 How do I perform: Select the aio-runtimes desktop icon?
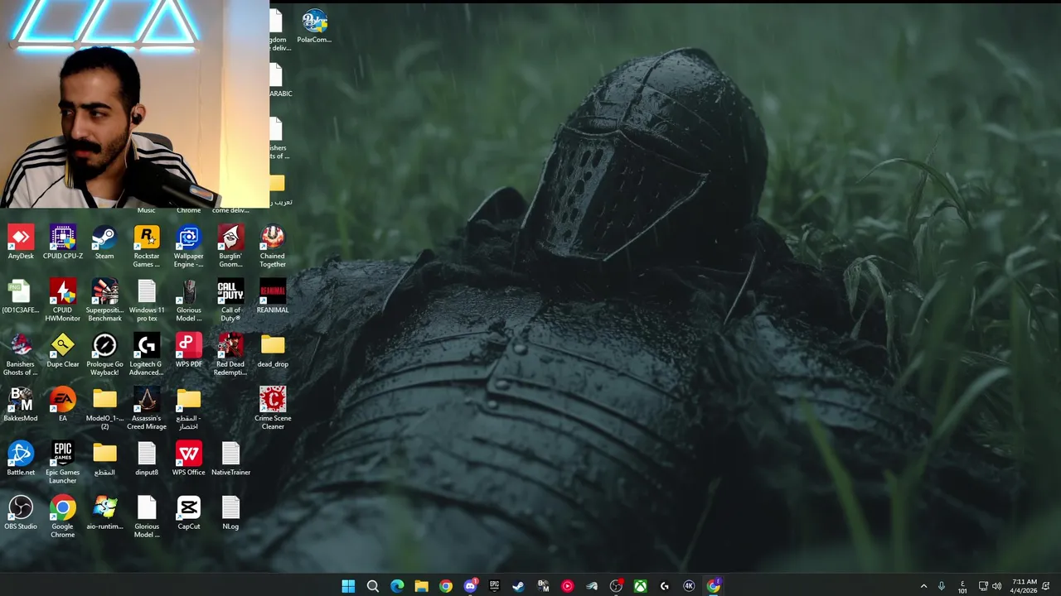click(x=104, y=512)
